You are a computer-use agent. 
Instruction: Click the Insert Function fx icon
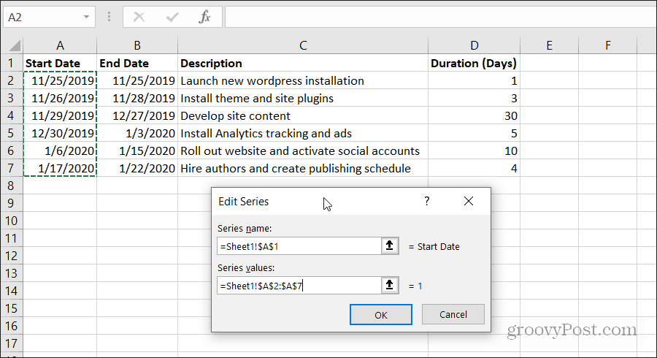click(x=204, y=18)
